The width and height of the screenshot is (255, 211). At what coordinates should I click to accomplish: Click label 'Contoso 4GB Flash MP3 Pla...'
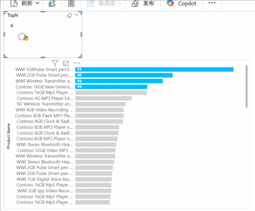44,116
